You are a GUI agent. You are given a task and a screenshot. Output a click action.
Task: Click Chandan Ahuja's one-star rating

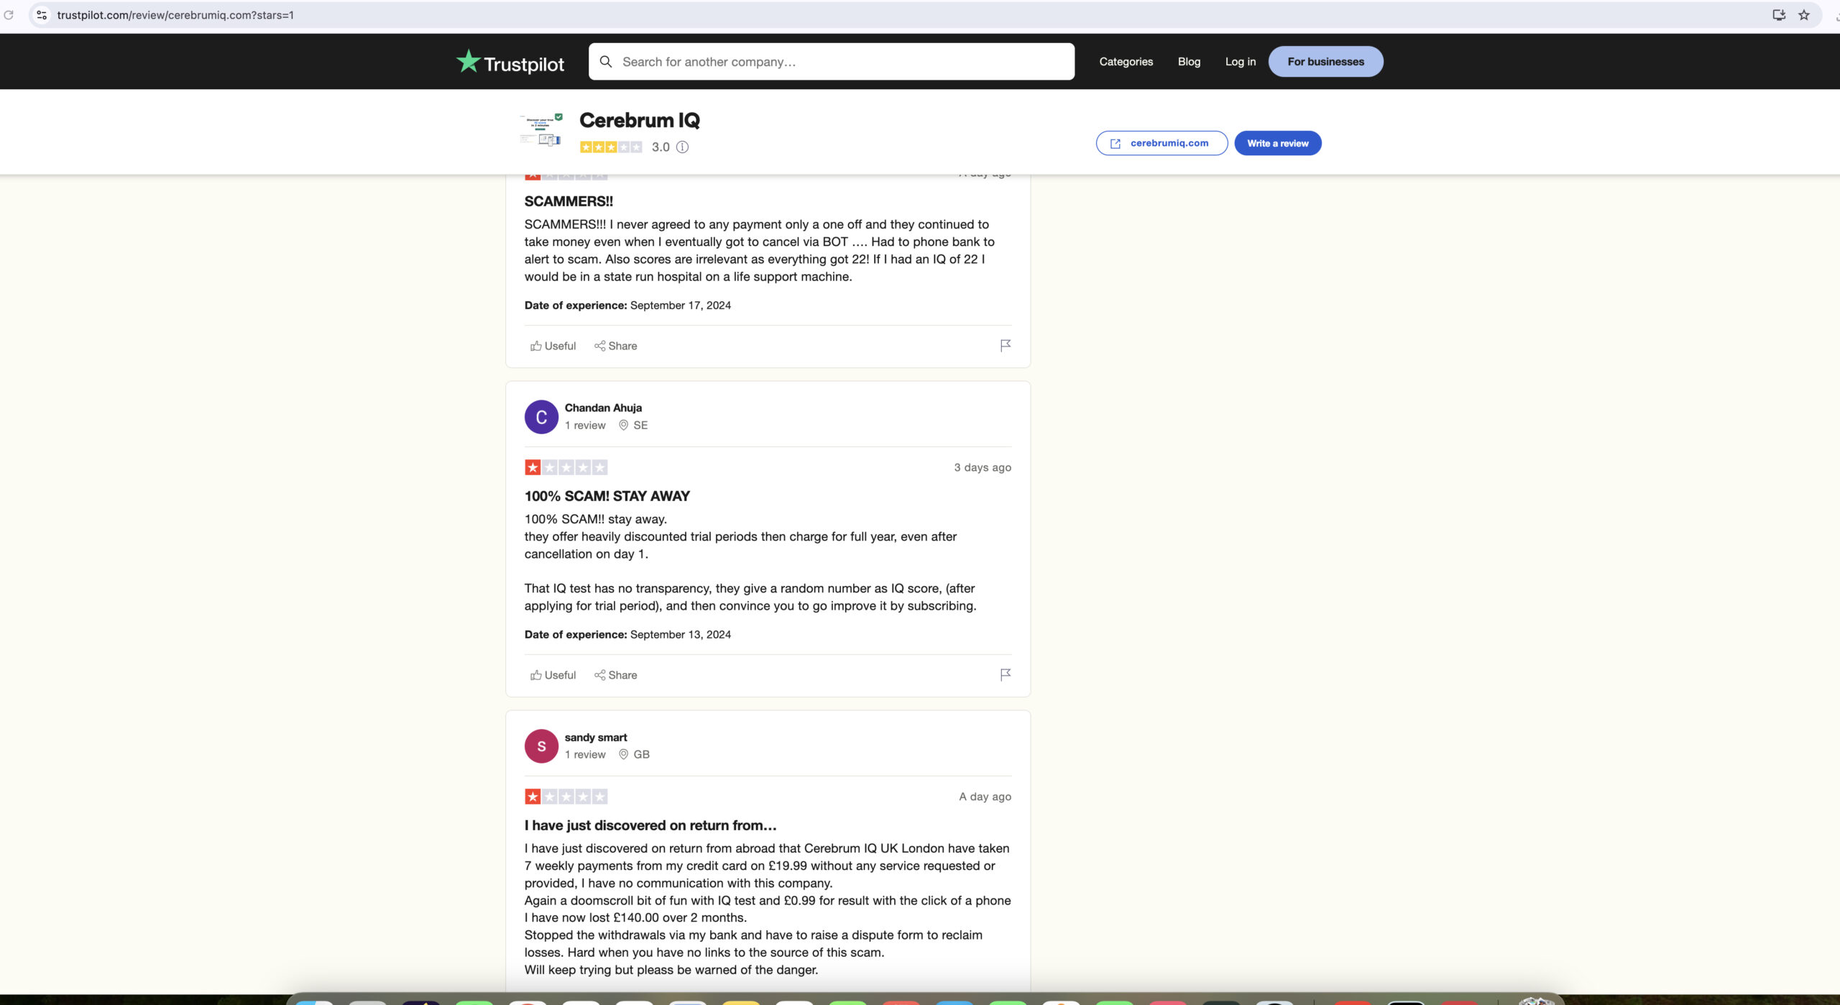566,468
